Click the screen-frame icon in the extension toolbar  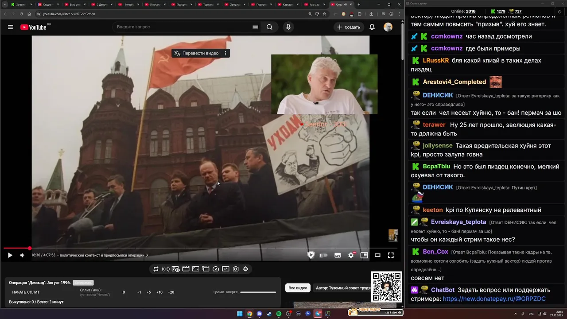196,269
